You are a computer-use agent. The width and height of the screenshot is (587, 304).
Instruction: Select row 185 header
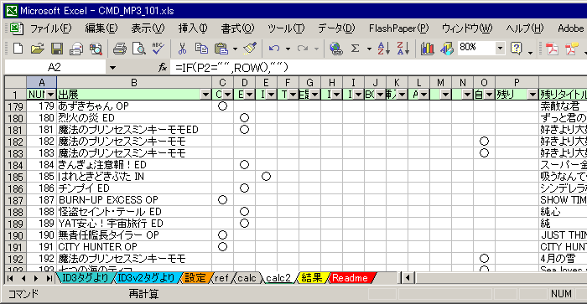(x=15, y=177)
